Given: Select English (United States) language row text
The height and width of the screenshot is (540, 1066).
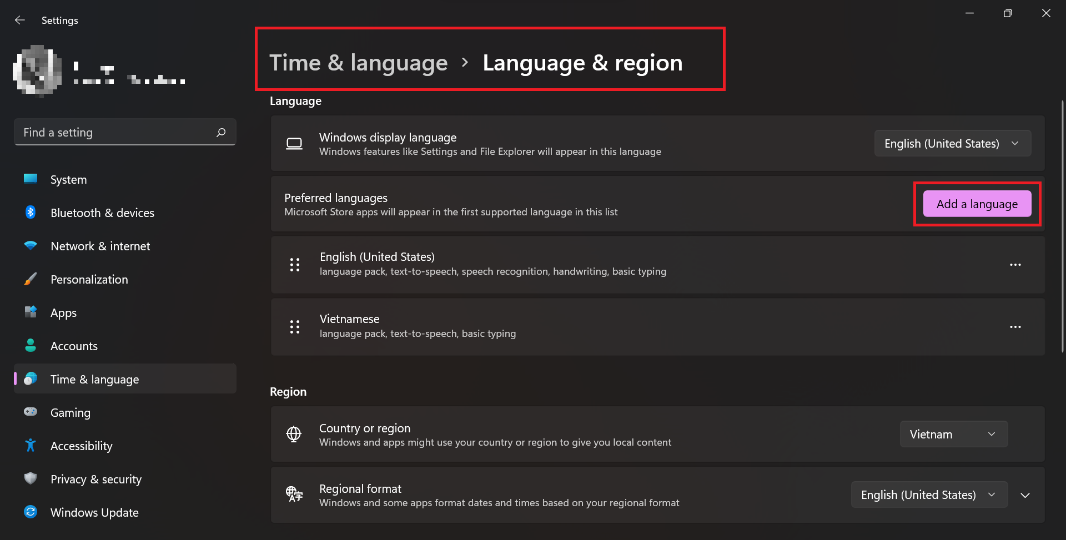Looking at the screenshot, I should click(x=377, y=257).
